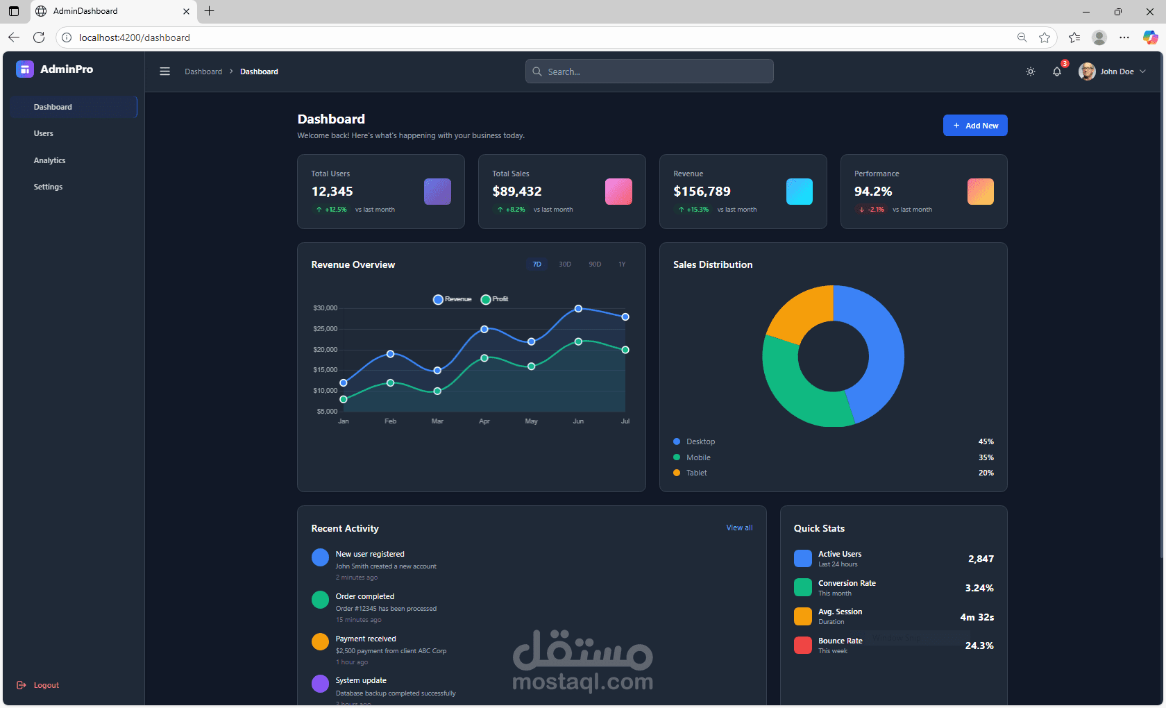Click the Search input field
This screenshot has width=1166, height=708.
(x=650, y=71)
